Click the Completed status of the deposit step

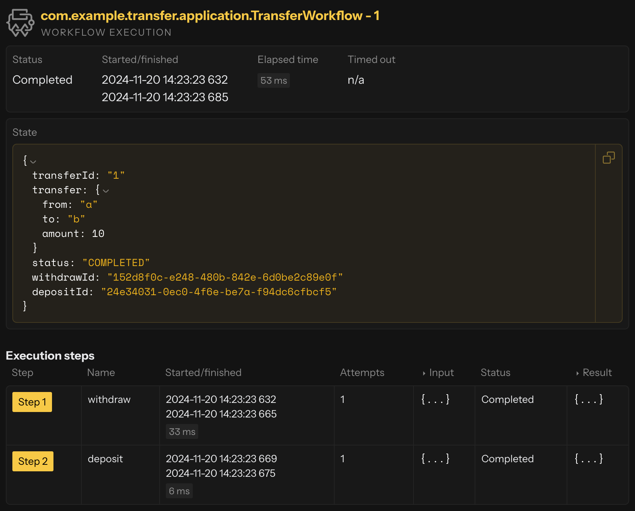coord(507,459)
